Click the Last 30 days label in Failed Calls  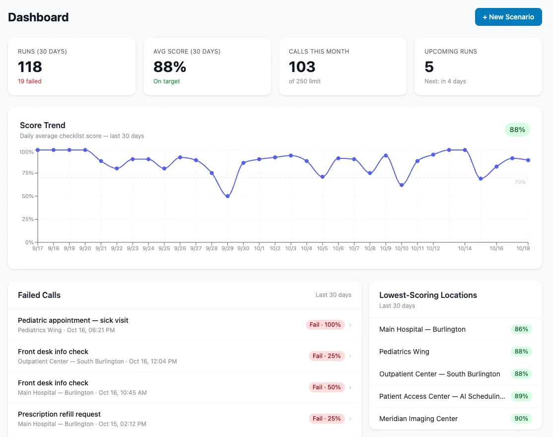pyautogui.click(x=333, y=295)
